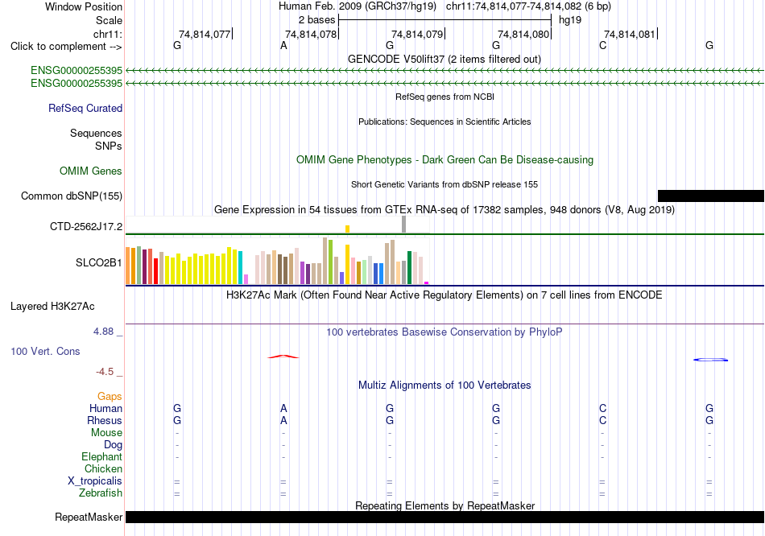Screen dimensions: 765x536
Task: Select the Dog species label
Action: coord(113,445)
